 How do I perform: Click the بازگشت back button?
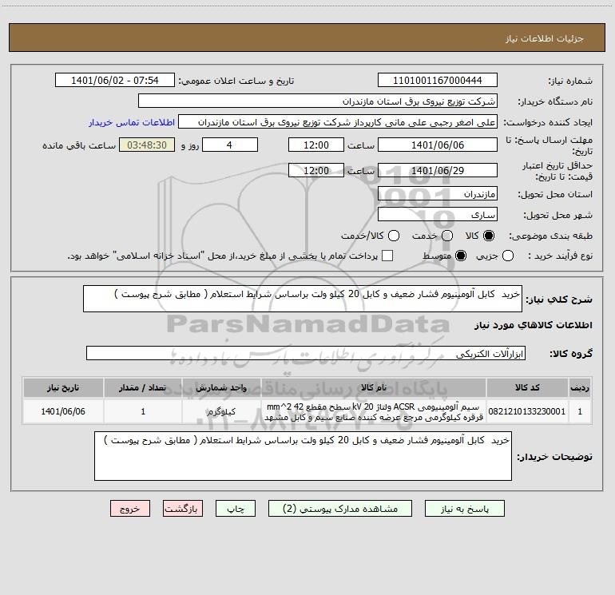(x=183, y=508)
